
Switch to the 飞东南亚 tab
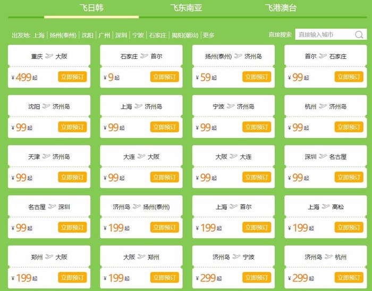tap(186, 8)
